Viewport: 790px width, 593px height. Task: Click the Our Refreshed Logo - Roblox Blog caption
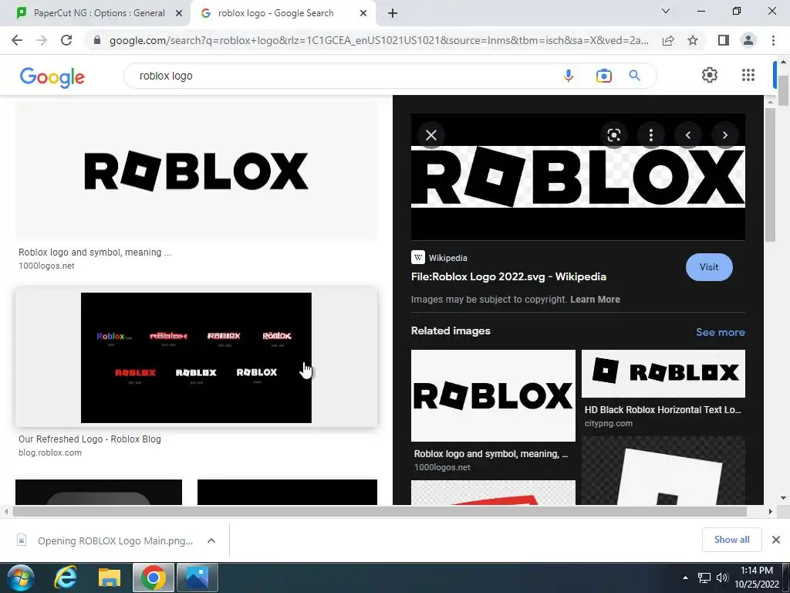click(x=89, y=439)
